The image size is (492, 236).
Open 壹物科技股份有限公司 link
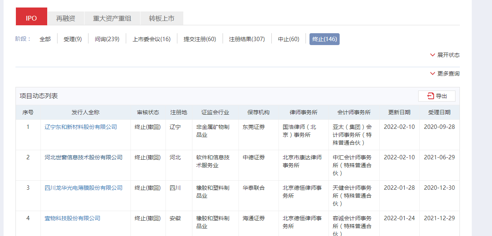click(73, 218)
